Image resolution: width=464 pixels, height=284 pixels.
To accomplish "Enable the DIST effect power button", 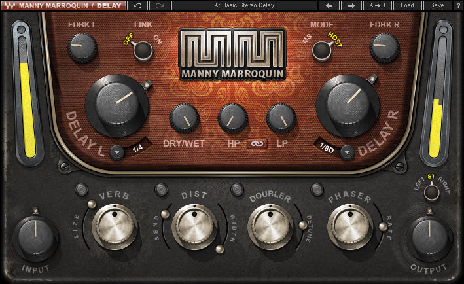I will coord(161,190).
